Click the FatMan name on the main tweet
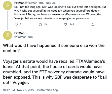112x94 pixels. [x=19, y=33]
